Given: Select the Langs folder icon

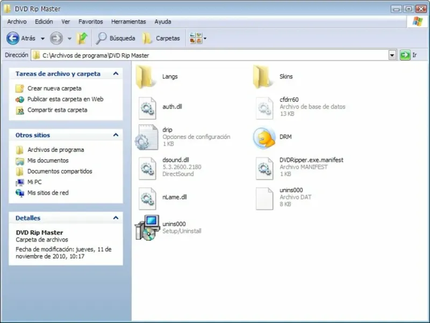Looking at the screenshot, I should tap(145, 76).
